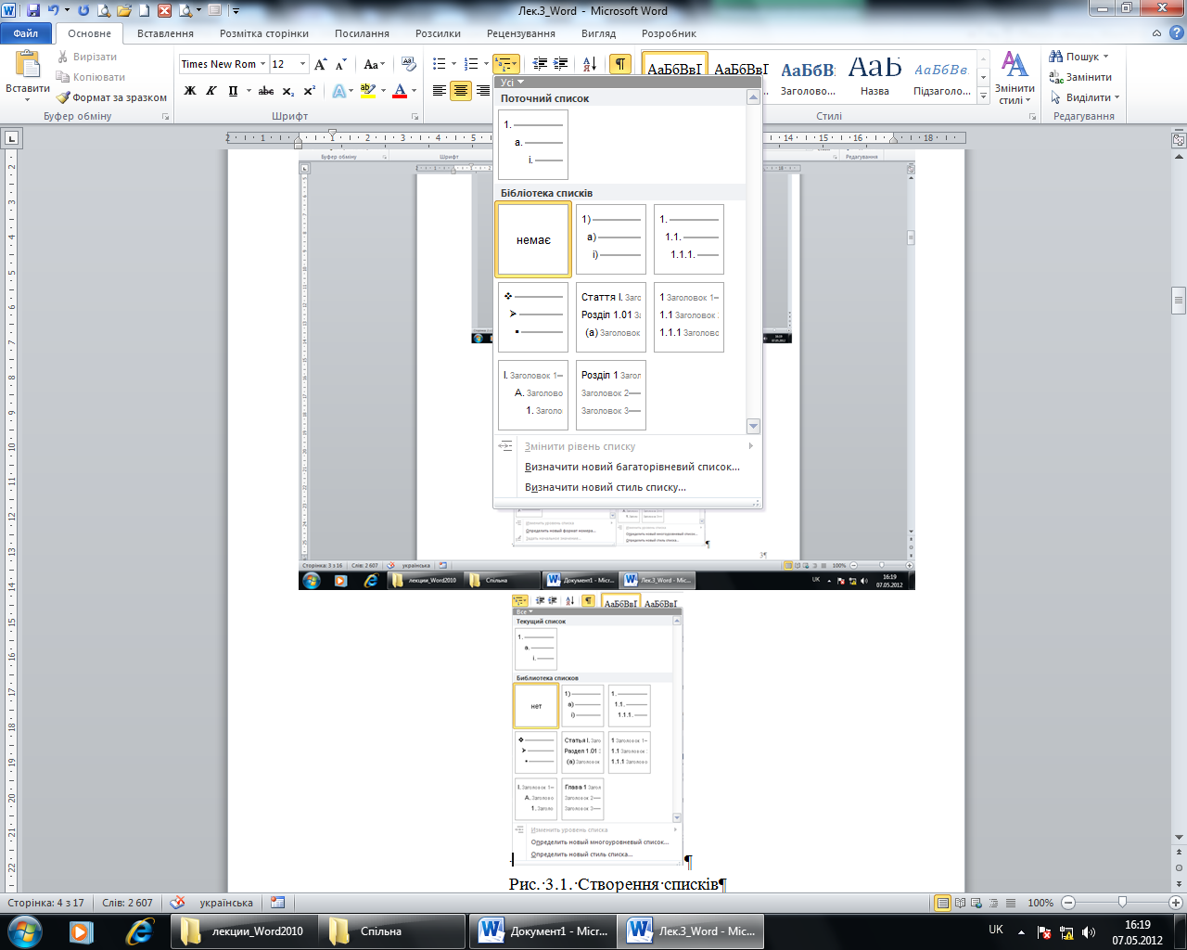Click the Clear Formatting icon
1187x950 pixels.
[x=409, y=64]
